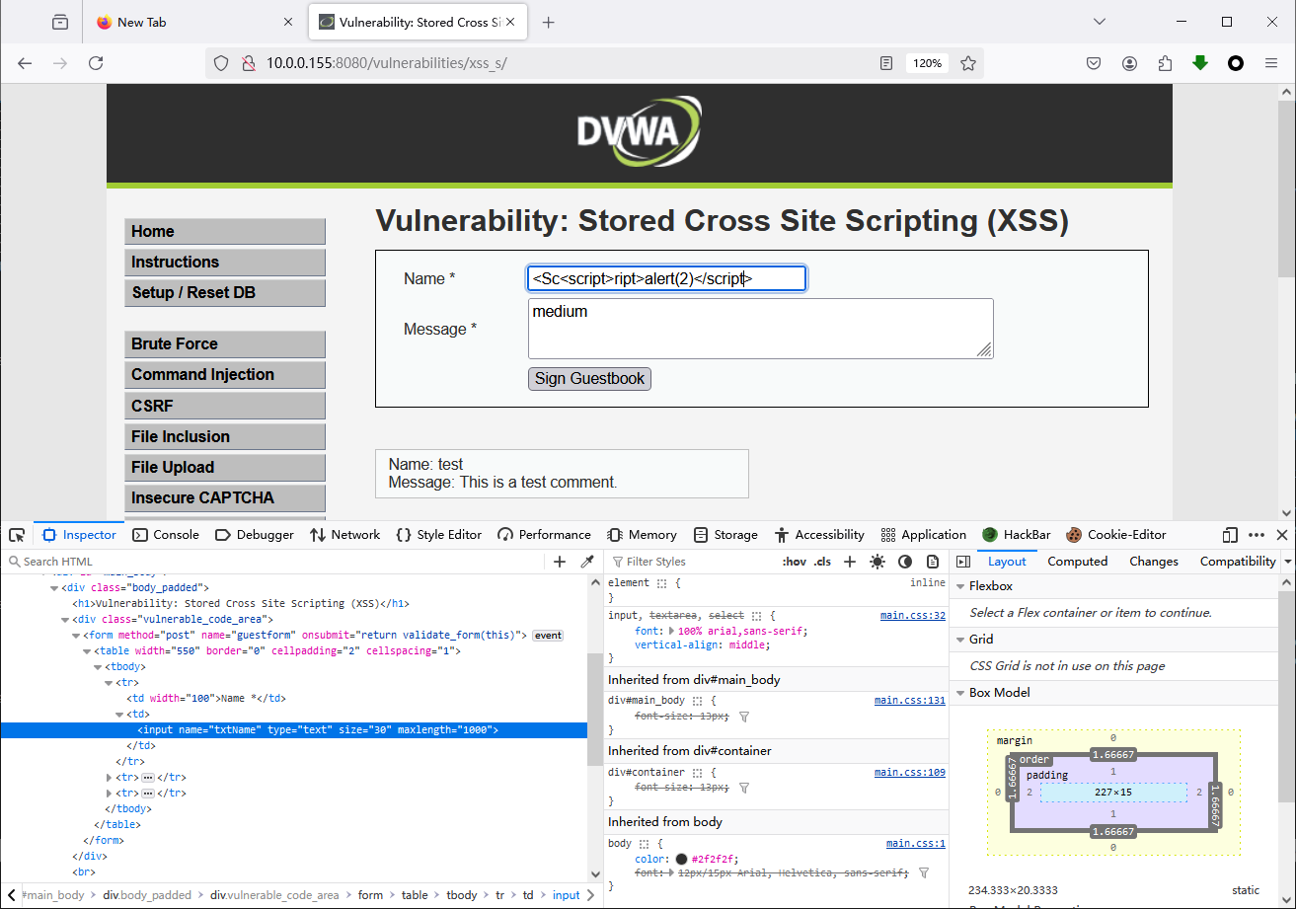Screen dimensions: 1296x909
Task: Toggle the .cls classes panel
Action: (822, 562)
